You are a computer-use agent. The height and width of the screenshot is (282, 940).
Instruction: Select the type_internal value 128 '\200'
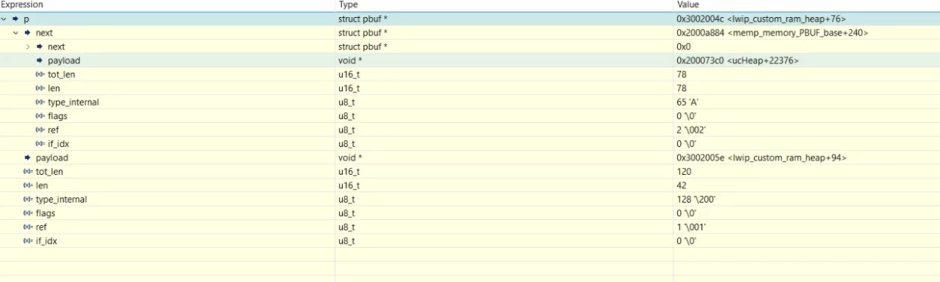(x=696, y=200)
